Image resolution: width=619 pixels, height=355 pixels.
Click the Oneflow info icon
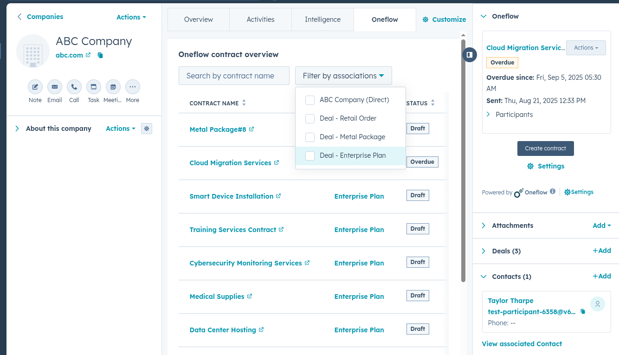pyautogui.click(x=553, y=191)
